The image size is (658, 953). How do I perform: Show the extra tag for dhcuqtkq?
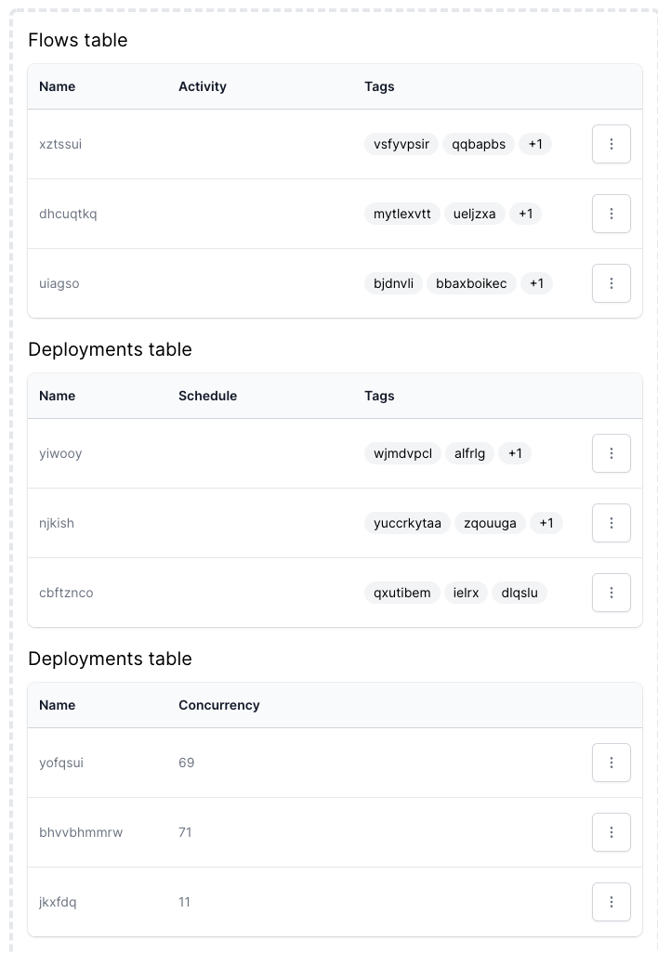click(525, 213)
